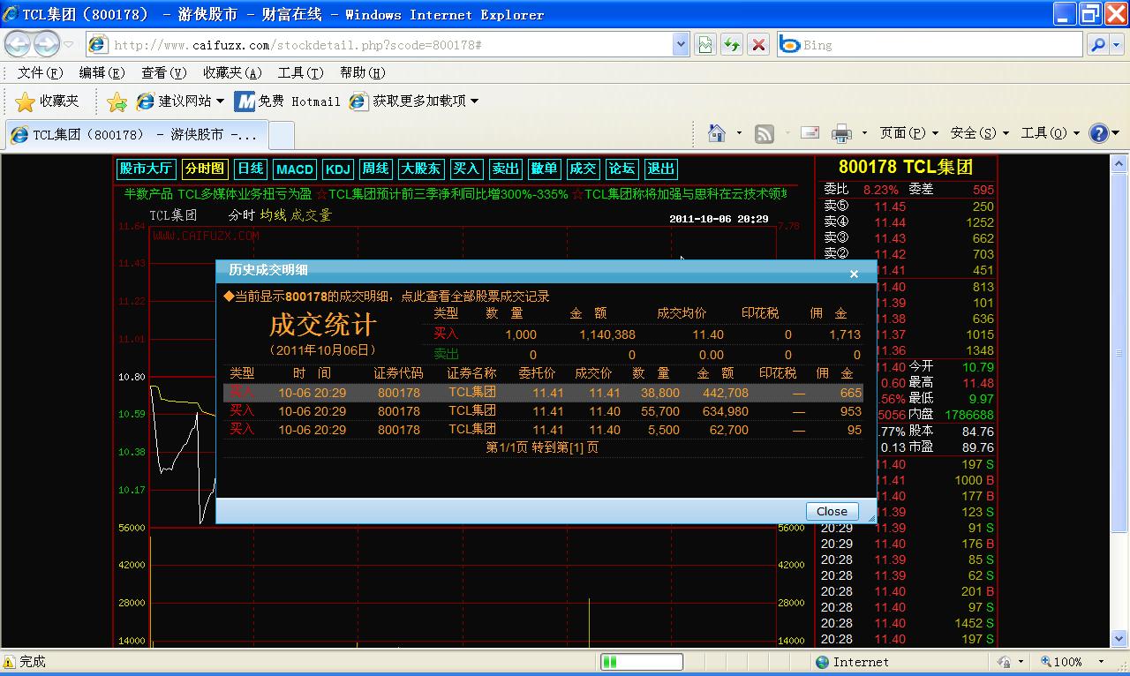Open the 编辑(E) menu
The height and width of the screenshot is (676, 1130).
click(102, 73)
